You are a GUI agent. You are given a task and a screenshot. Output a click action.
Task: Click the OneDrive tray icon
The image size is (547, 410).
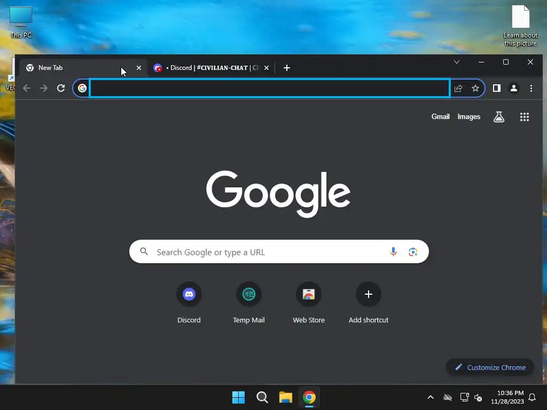448,397
